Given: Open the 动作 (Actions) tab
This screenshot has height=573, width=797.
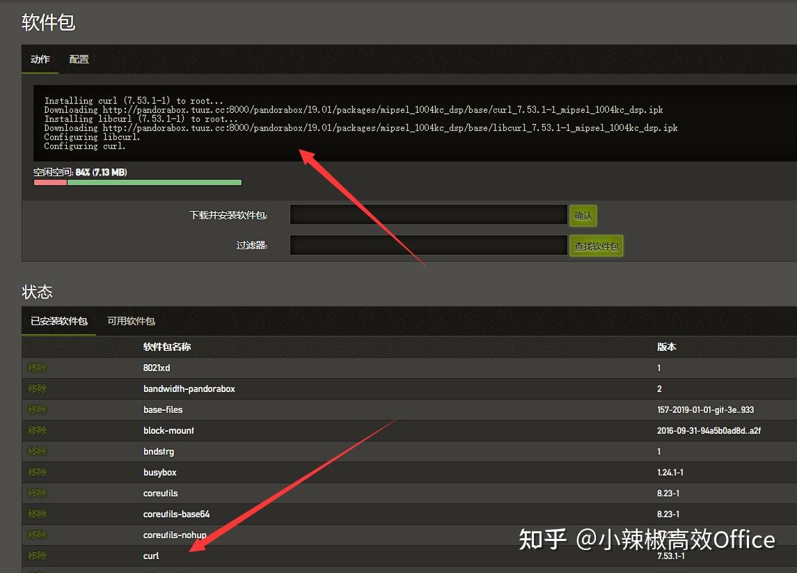Looking at the screenshot, I should click(40, 59).
